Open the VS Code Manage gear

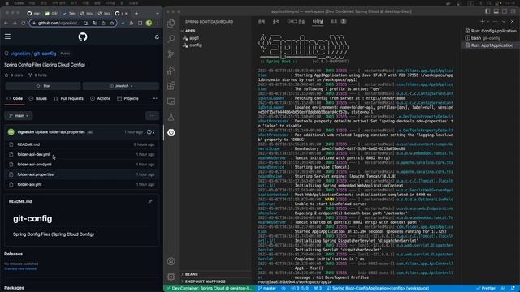(171, 276)
